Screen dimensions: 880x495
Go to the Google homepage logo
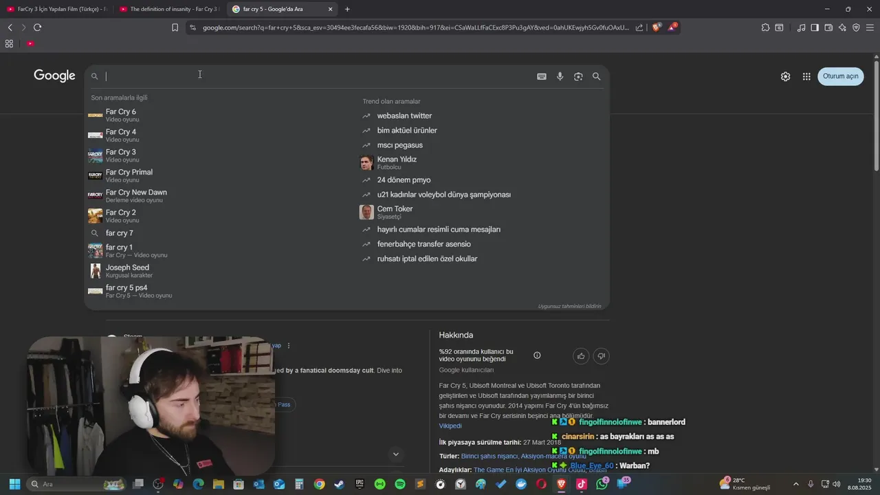pyautogui.click(x=54, y=76)
